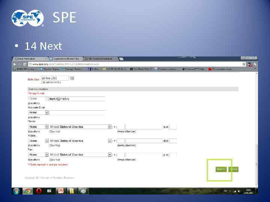
Task: Click the network signal tray icon
Action: 234,191
